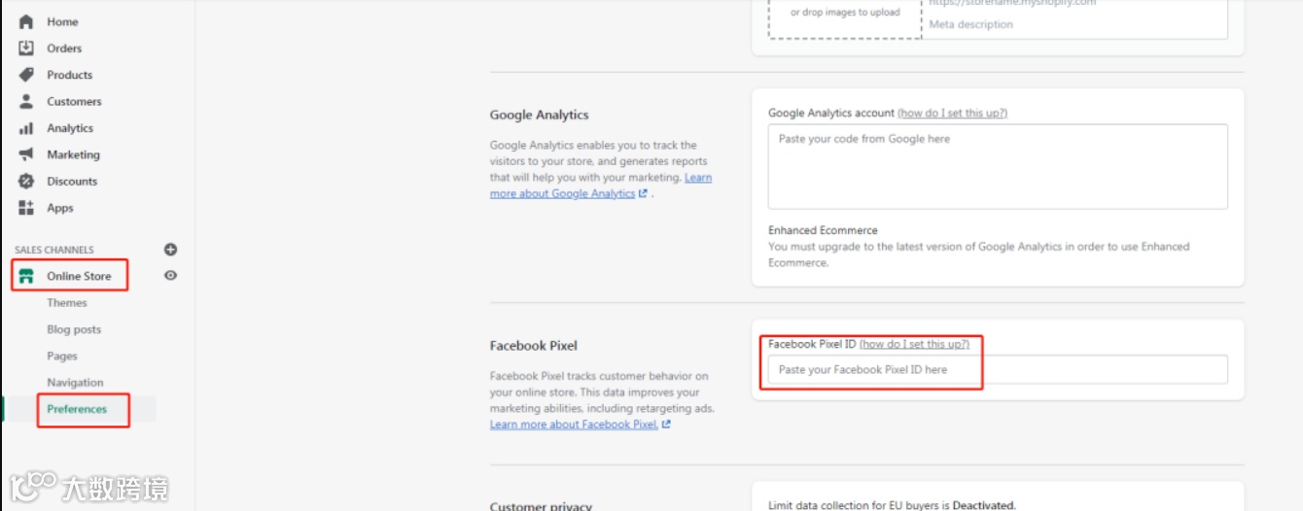Open Blog posts submenu item
Viewport: 1303px width, 511px height.
pyautogui.click(x=74, y=329)
